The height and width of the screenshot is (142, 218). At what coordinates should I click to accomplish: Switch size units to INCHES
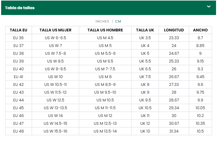tap(102, 21)
